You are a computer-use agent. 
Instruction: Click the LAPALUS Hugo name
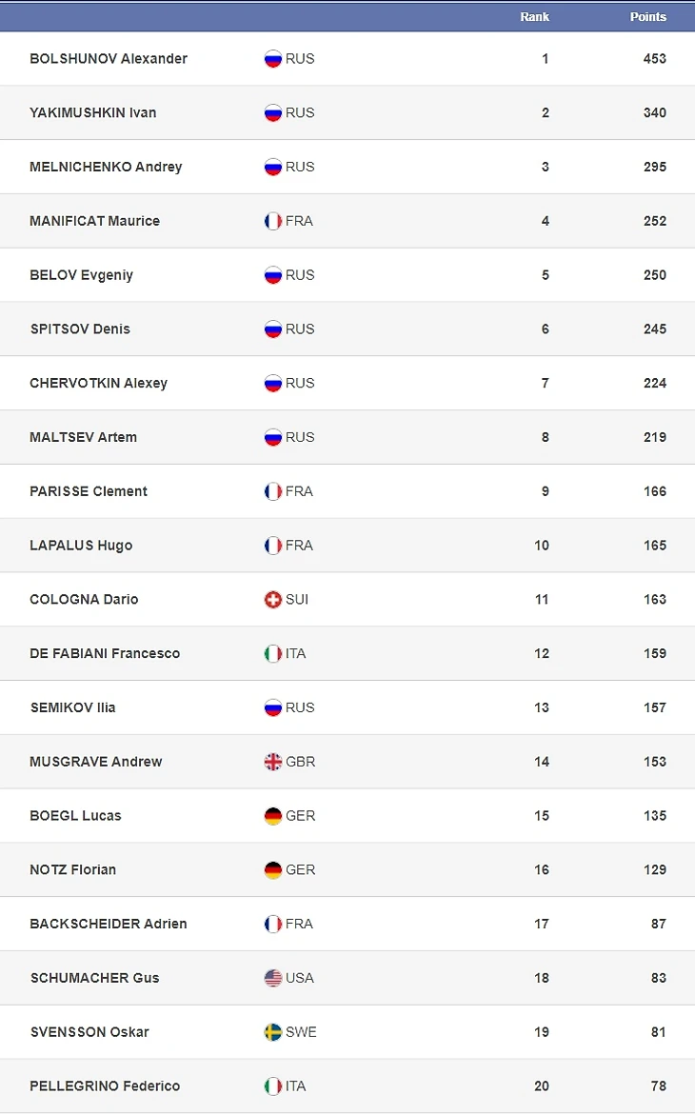coord(81,546)
